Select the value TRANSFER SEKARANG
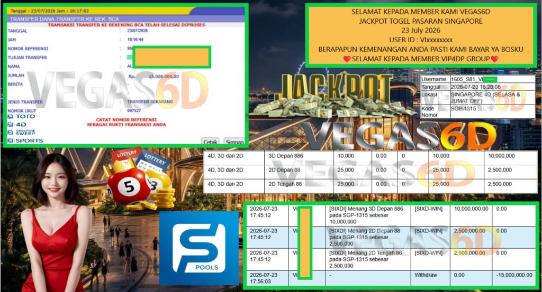This screenshot has width=542, height=292. point(150,102)
